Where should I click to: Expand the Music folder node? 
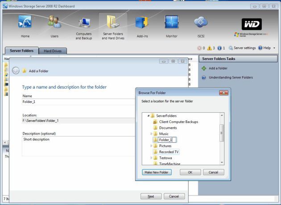click(151, 134)
